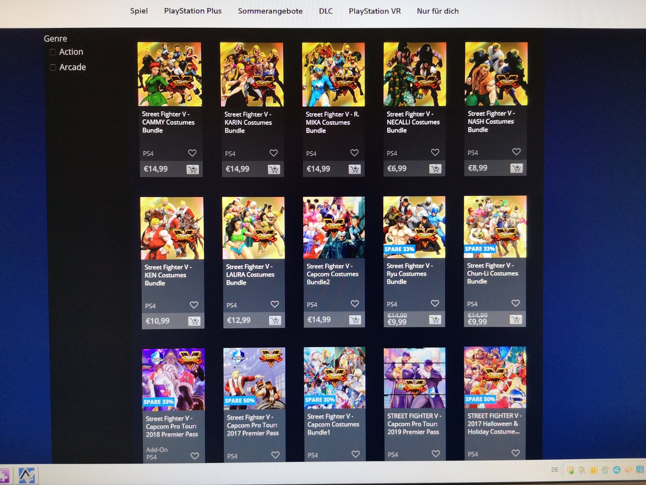Add Ryu Costumes Bundle to wishlist heart
The image size is (646, 485).
(x=435, y=303)
